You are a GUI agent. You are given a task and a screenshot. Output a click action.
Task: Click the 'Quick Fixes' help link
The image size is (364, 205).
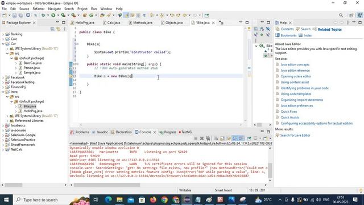coord(288,112)
